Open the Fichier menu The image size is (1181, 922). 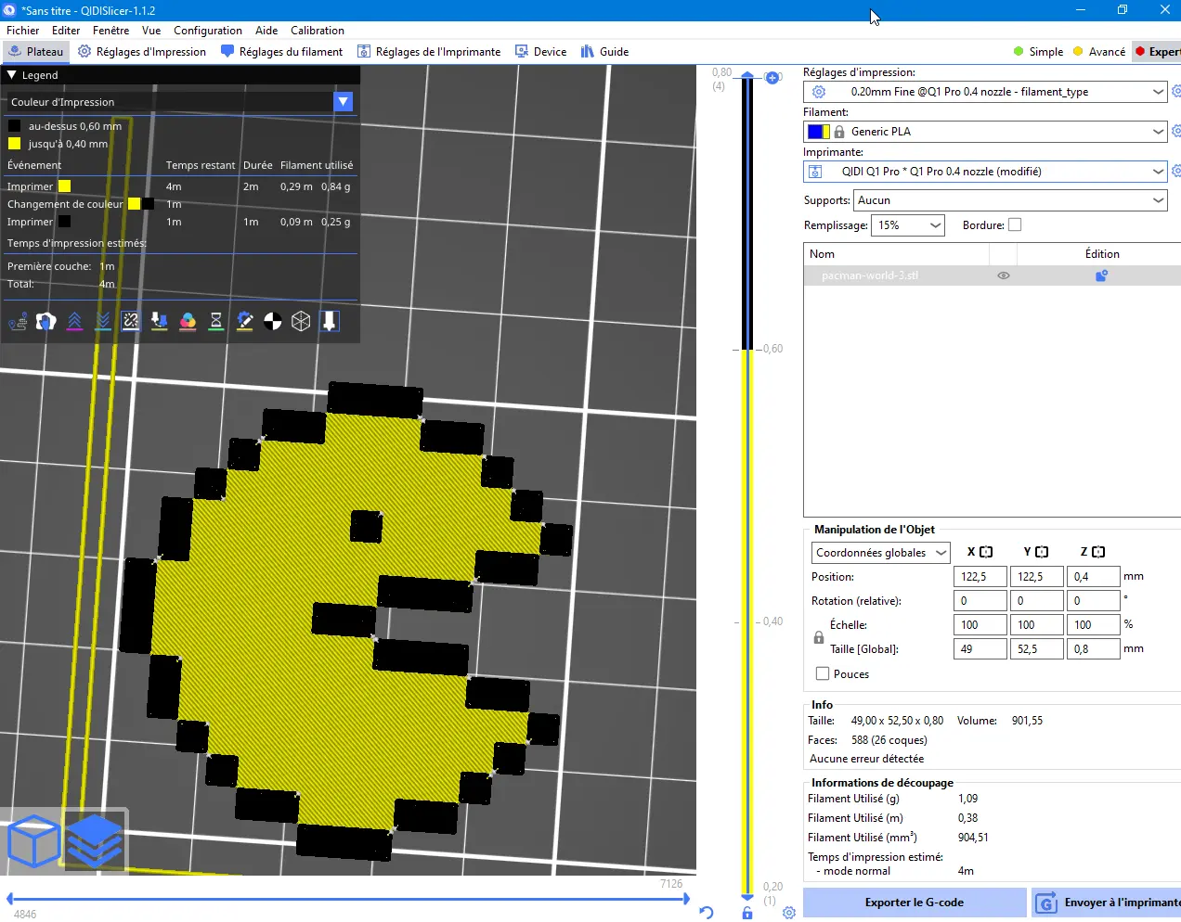[x=23, y=31]
